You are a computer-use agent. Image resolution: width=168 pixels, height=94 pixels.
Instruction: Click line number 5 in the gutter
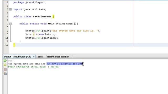point(7,16)
